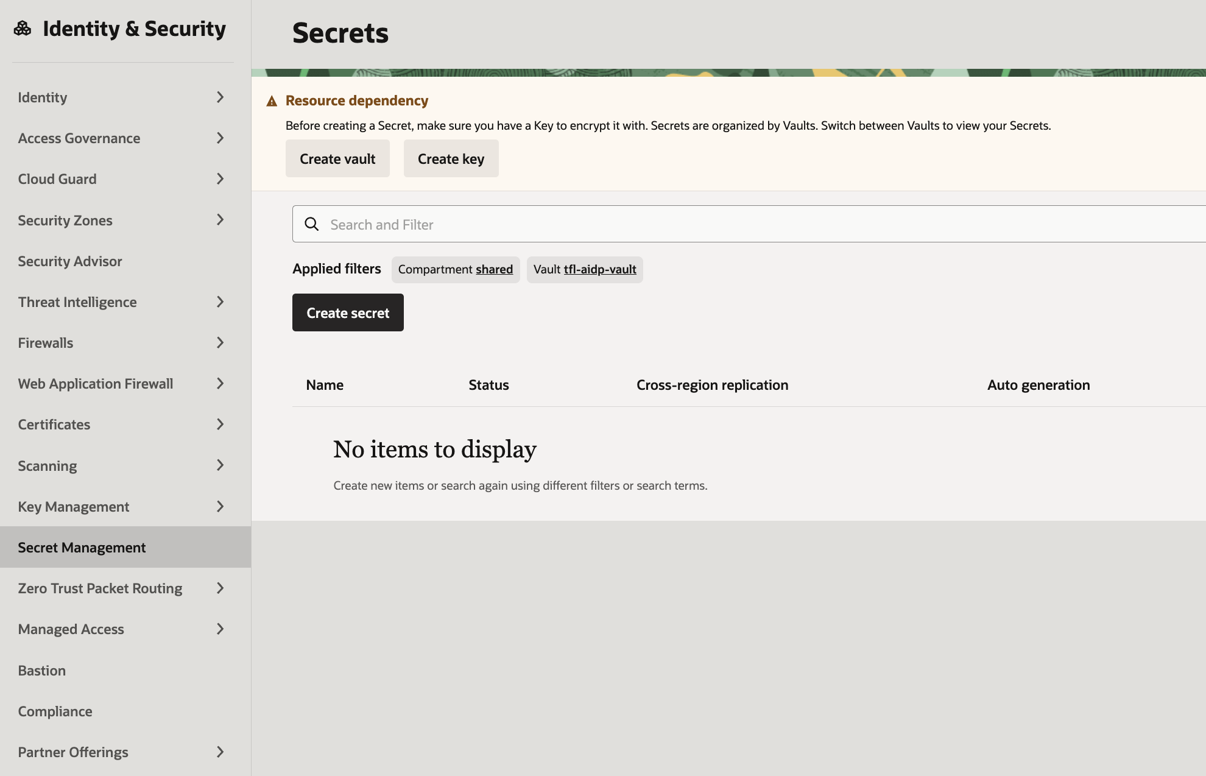The height and width of the screenshot is (776, 1206).
Task: Expand Zero Trust Packet Routing chevron
Action: click(220, 588)
